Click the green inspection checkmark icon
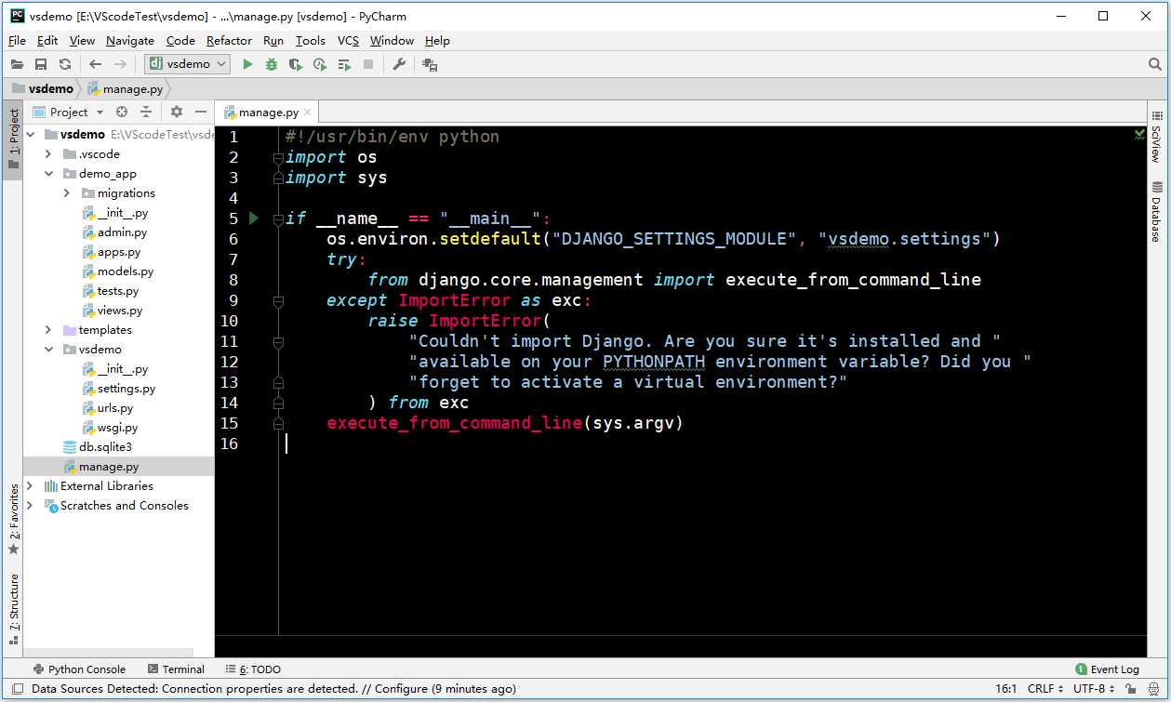1171x702 pixels. (x=1139, y=134)
